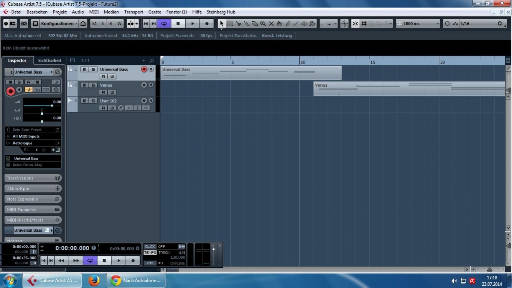Switch to the Sichtbarkeit tab
The height and width of the screenshot is (288, 512).
point(50,60)
